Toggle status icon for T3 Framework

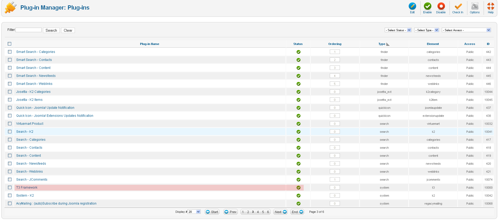tap(298, 188)
